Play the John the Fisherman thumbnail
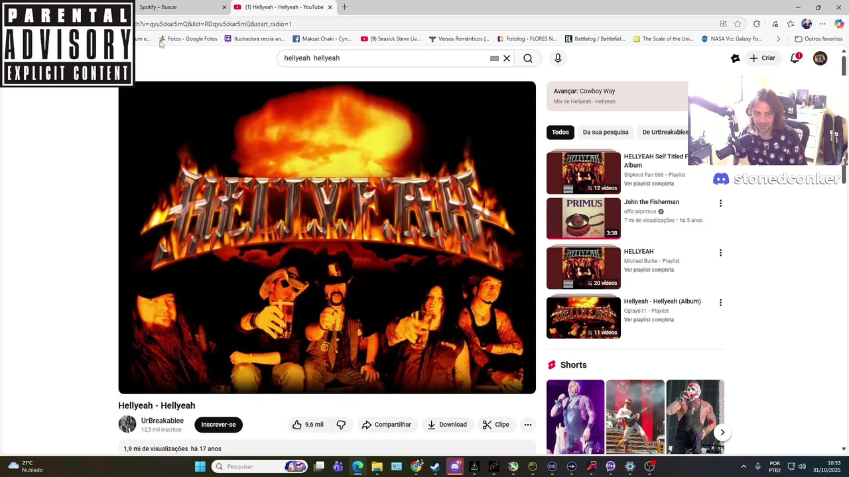 pyautogui.click(x=584, y=219)
